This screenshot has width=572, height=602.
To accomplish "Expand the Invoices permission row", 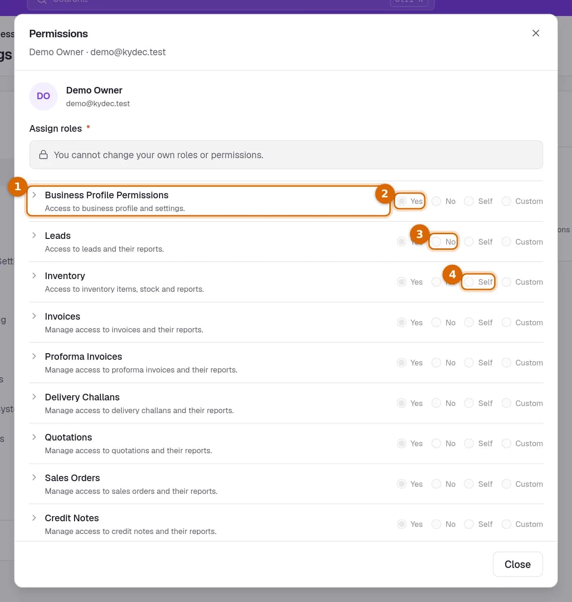I will click(34, 316).
